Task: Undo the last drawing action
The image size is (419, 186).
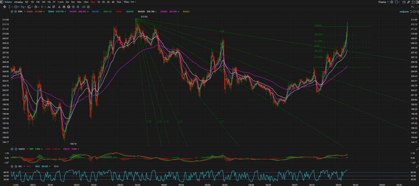Action: tap(413, 7)
